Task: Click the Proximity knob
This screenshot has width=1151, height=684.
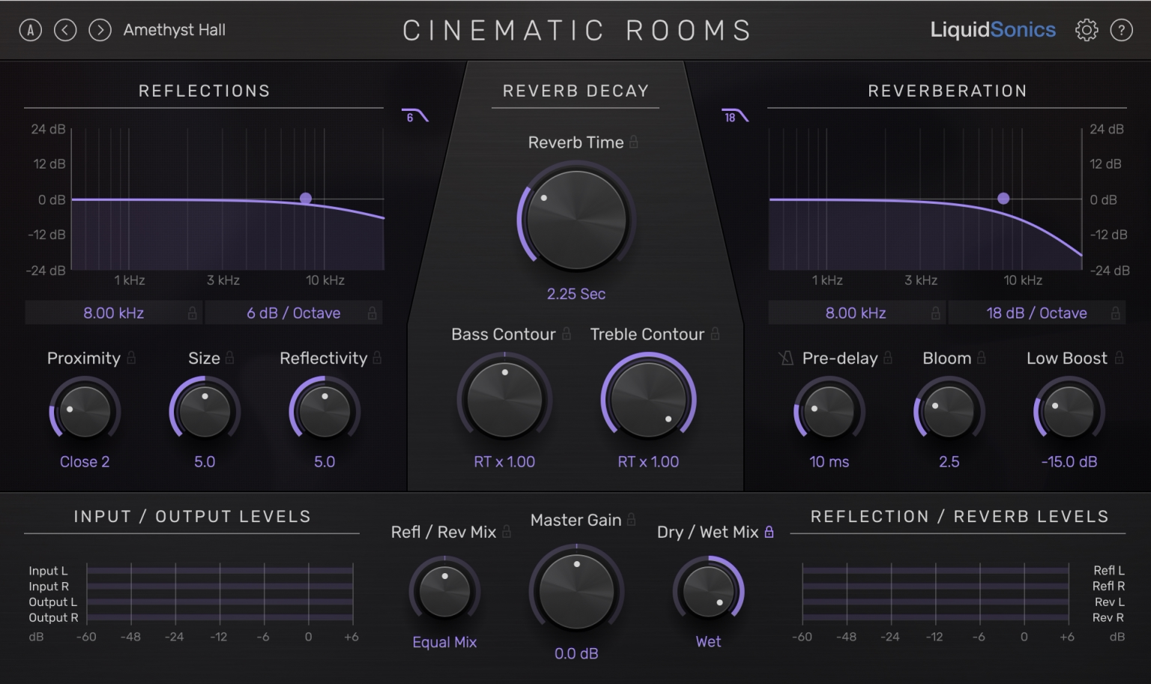Action: coord(85,411)
